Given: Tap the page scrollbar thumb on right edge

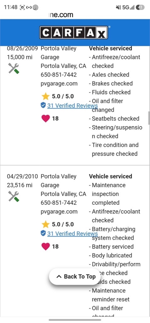Looking at the screenshot, I should [149, 118].
